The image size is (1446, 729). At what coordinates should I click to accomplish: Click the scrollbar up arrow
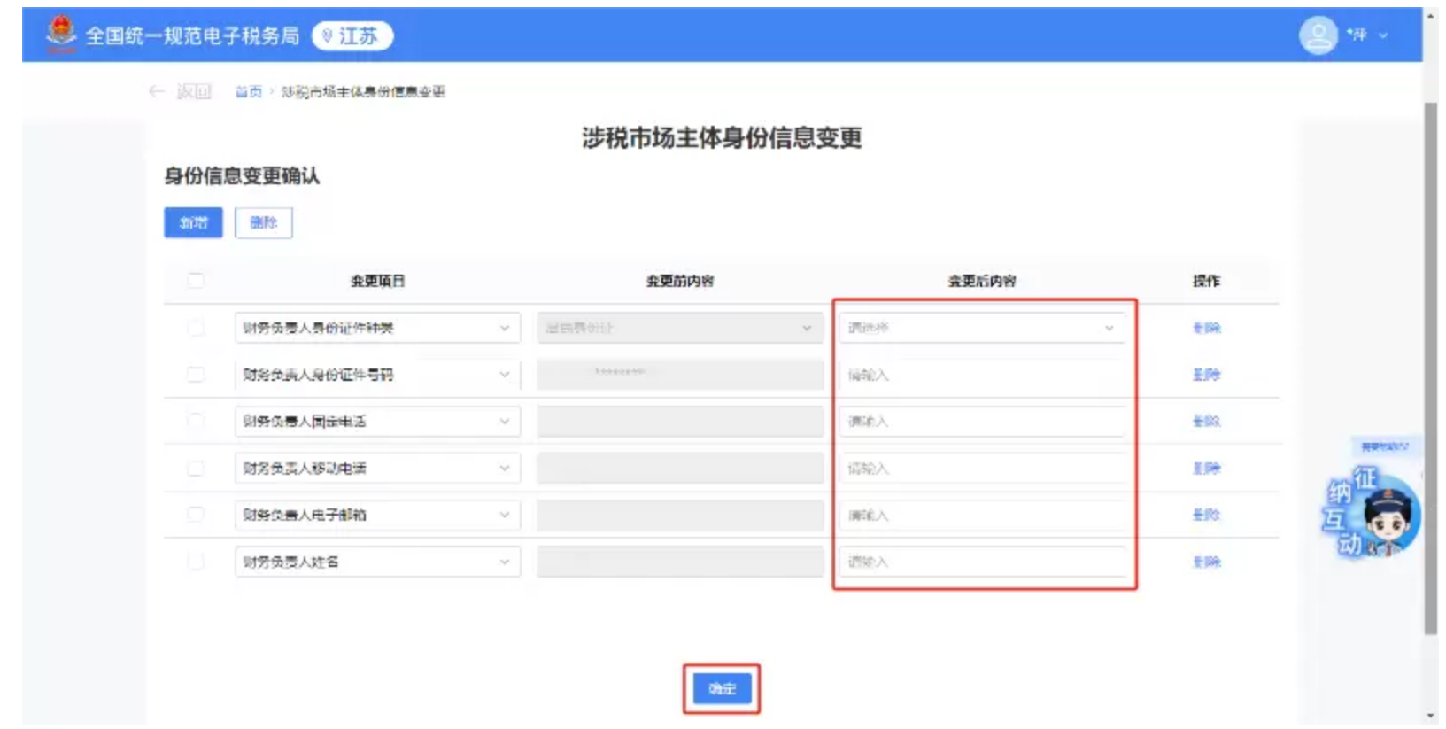1430,15
